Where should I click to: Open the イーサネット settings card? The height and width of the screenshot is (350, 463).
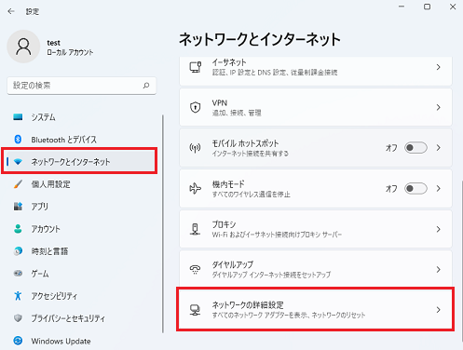click(316, 71)
